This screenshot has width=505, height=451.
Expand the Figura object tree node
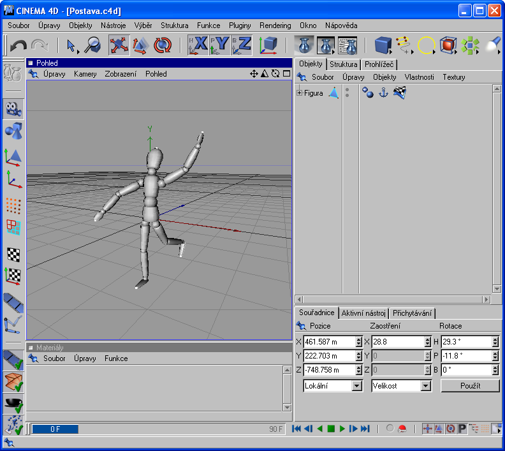coord(300,93)
